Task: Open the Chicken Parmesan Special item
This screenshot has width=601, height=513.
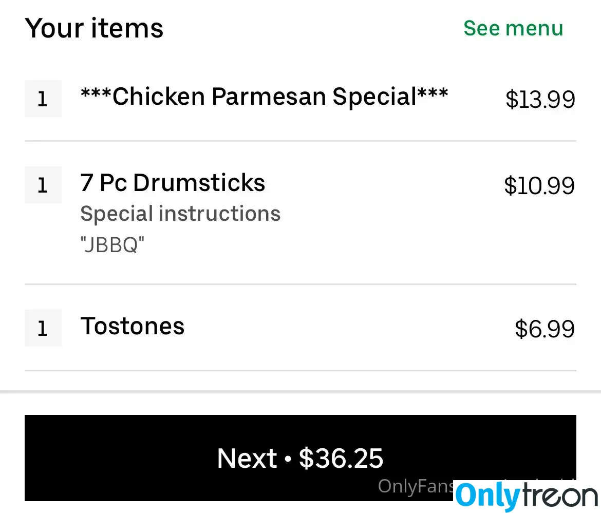Action: [264, 96]
